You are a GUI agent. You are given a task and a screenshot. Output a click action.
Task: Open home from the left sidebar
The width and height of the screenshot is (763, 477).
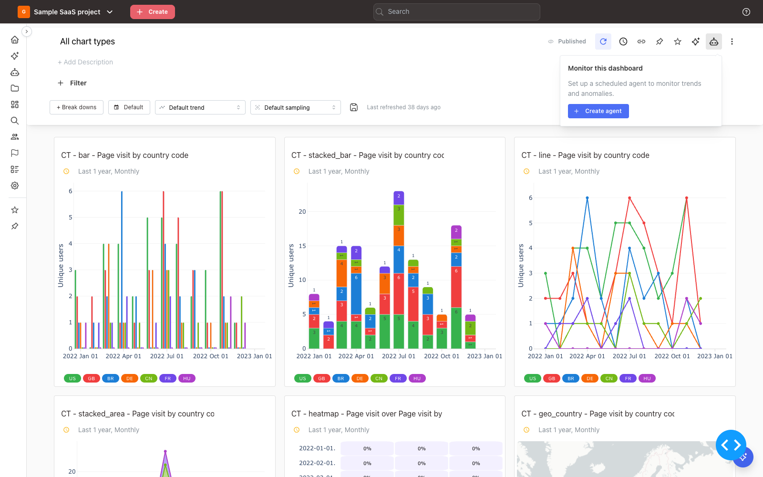[x=15, y=40]
